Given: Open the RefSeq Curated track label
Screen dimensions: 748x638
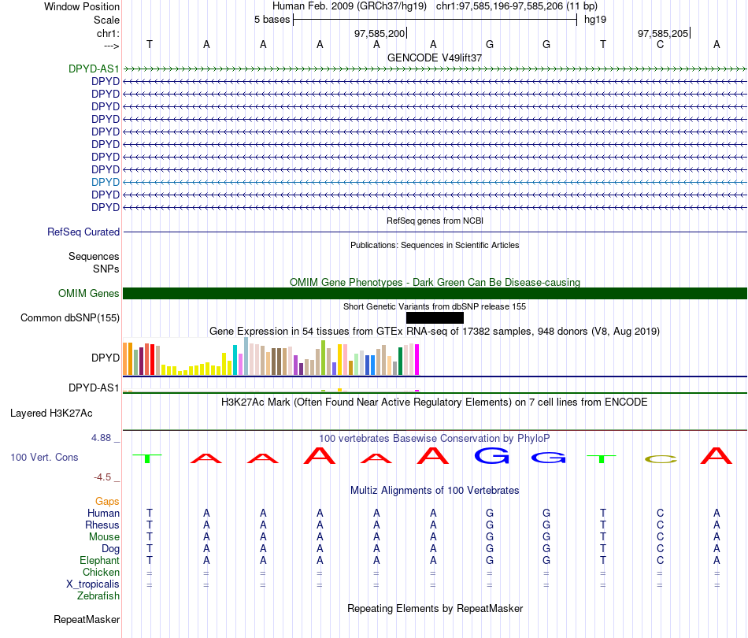Looking at the screenshot, I should point(83,232).
